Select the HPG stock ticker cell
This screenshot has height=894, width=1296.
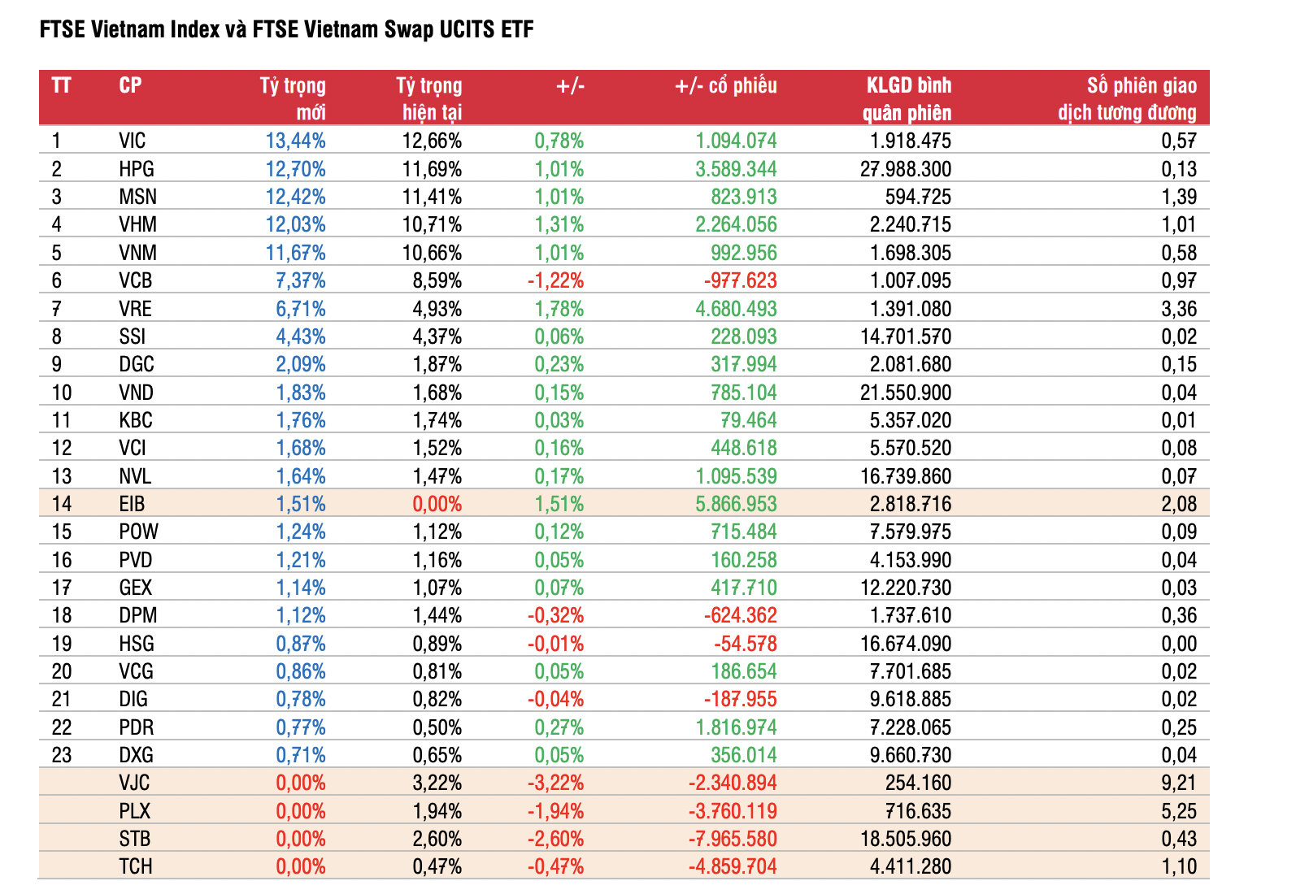(x=136, y=169)
